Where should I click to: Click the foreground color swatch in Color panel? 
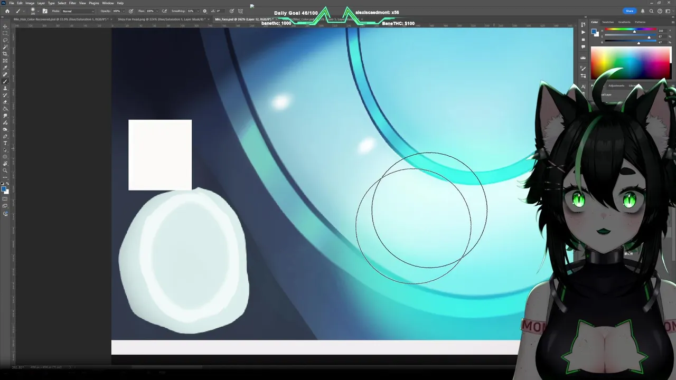[594, 32]
